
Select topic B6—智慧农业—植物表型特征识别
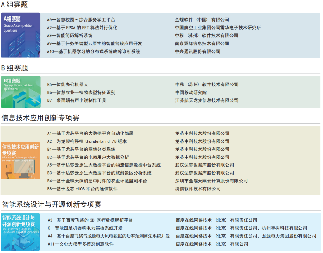point(81,92)
